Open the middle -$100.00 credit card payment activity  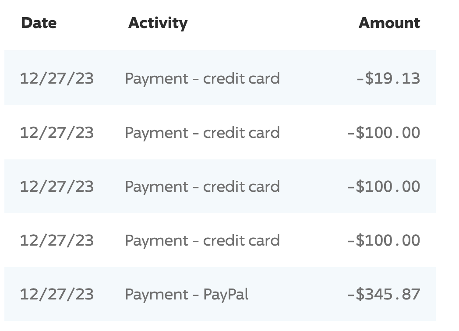(202, 187)
